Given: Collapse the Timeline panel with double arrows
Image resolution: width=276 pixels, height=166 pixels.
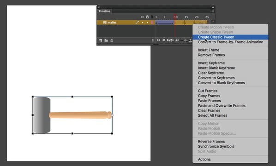Looking at the screenshot, I should (x=213, y=7).
